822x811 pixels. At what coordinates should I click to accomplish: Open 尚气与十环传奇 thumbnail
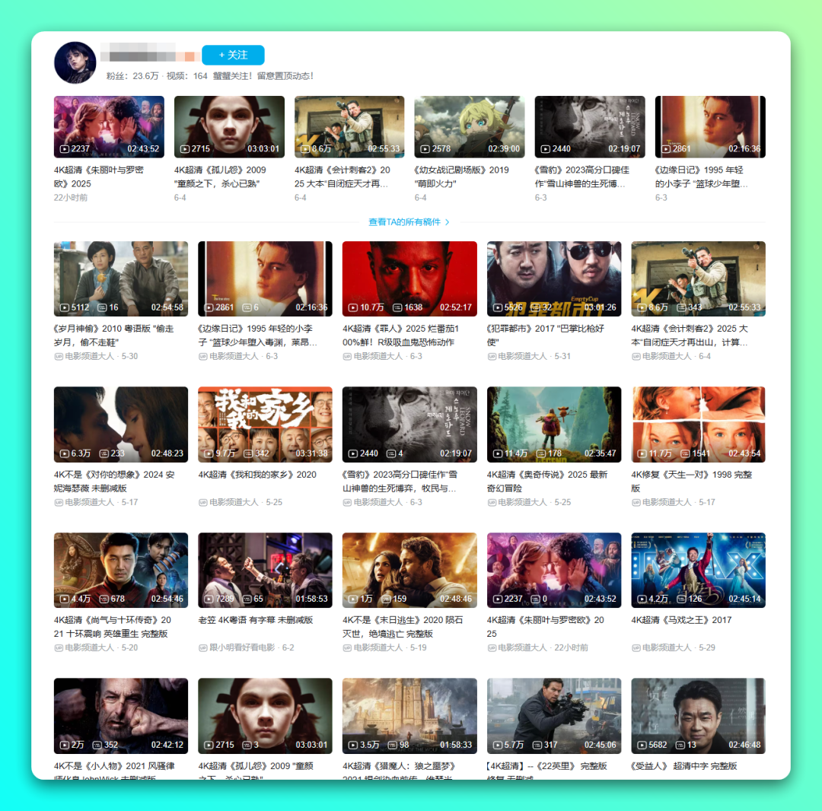120,570
